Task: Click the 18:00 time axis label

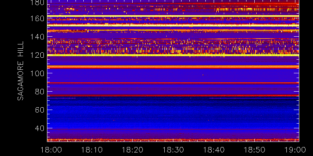Action: tap(51, 150)
